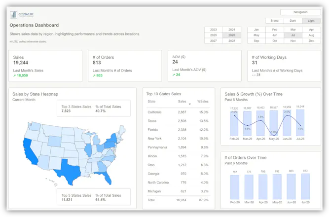Select year 2023 in year slicer
Viewport: 329px width, 217px height.
[x=214, y=30]
